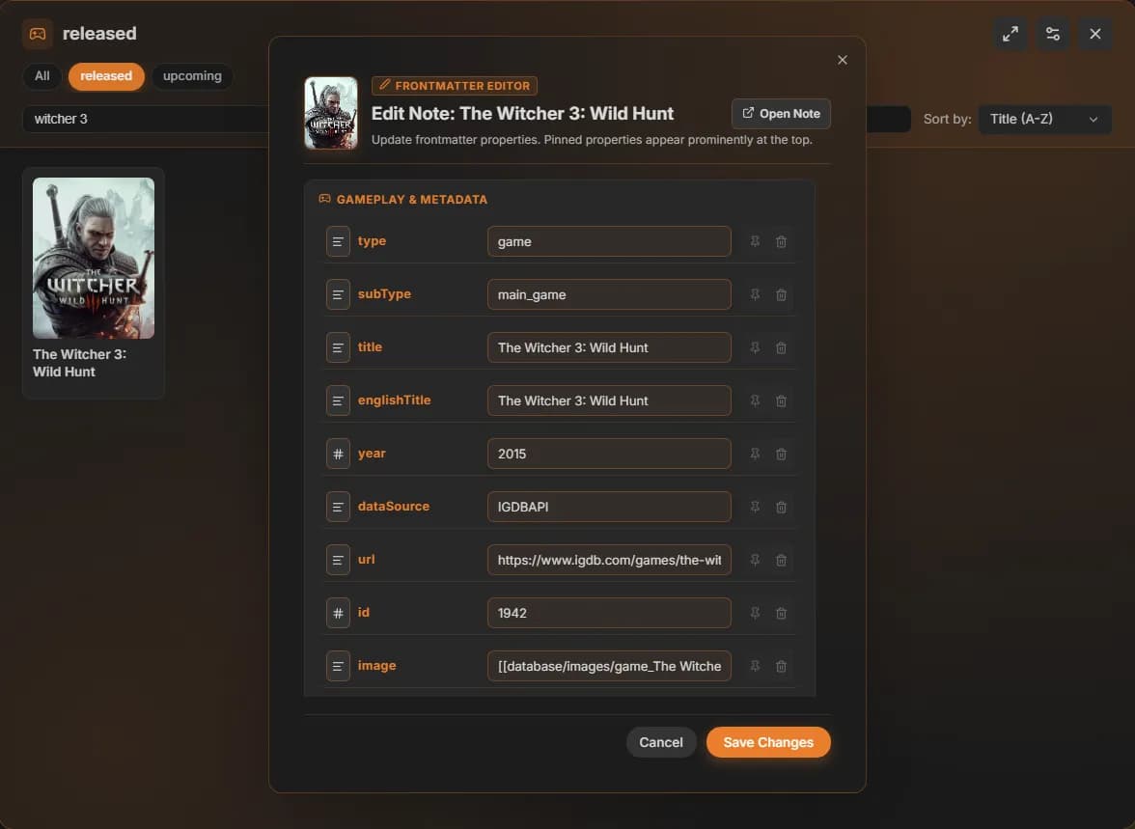Screen dimensions: 1135x829
Task: Pin the title property
Action: coord(755,347)
